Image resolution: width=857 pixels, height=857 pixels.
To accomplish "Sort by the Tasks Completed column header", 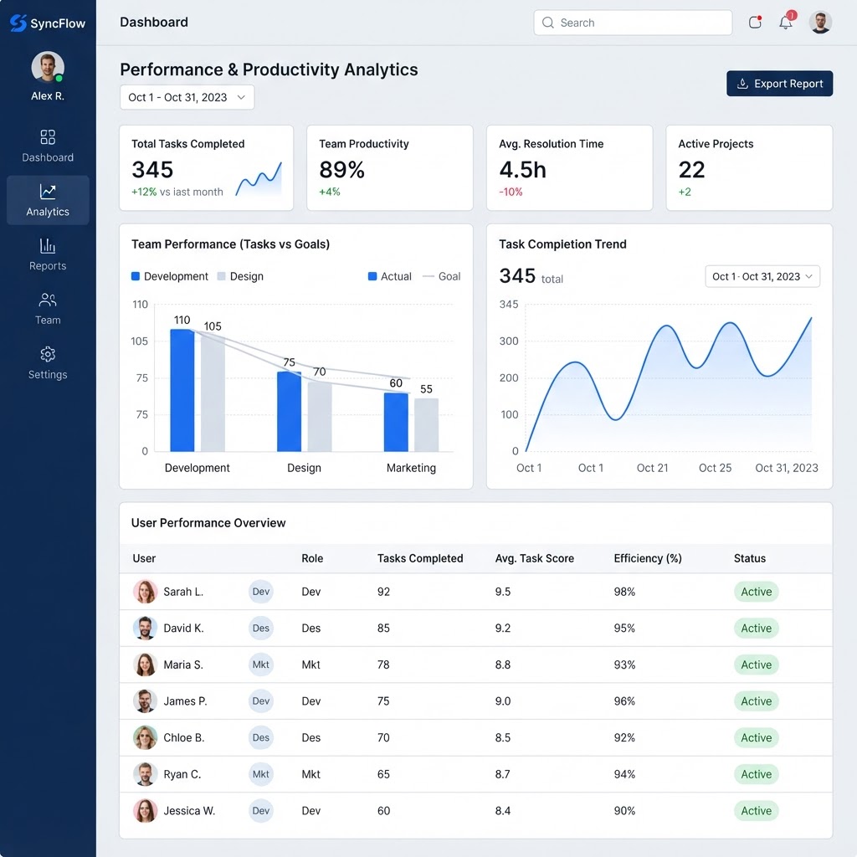I will pos(420,558).
